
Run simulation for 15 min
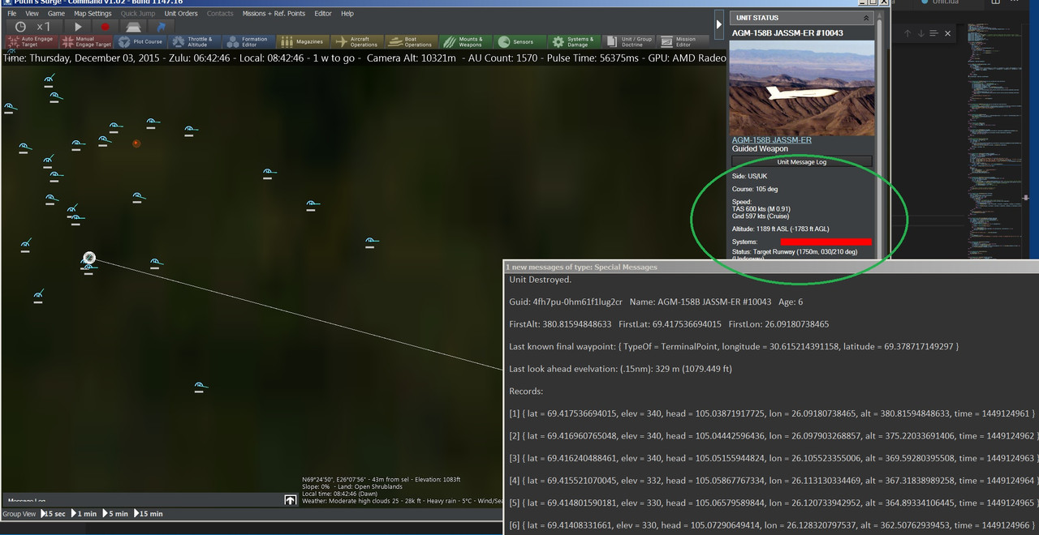(x=148, y=514)
